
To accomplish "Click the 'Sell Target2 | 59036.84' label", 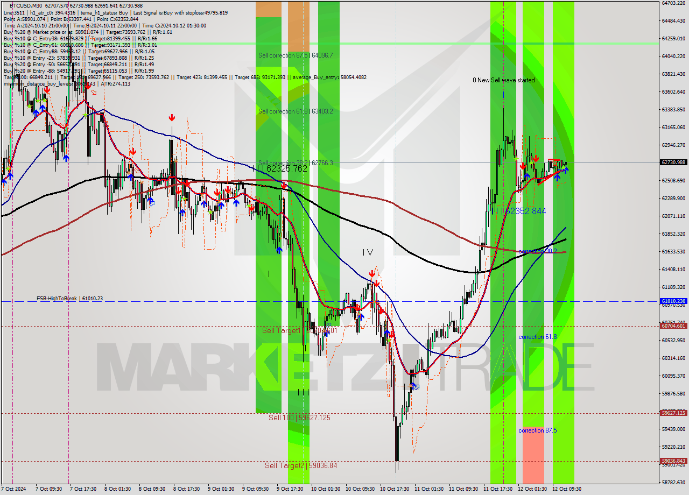I will [x=301, y=465].
